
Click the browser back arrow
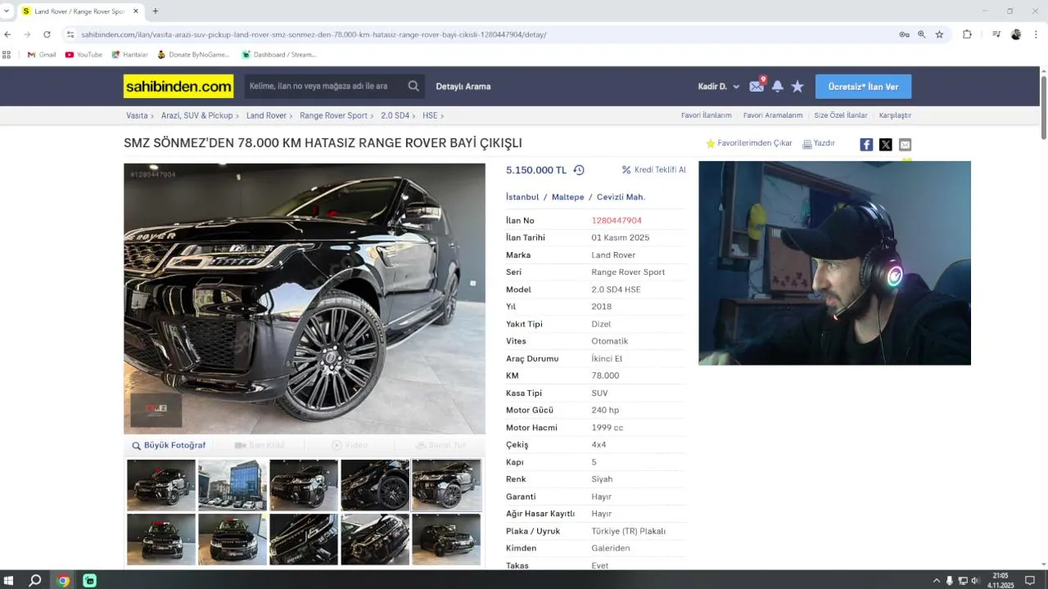pyautogui.click(x=7, y=34)
